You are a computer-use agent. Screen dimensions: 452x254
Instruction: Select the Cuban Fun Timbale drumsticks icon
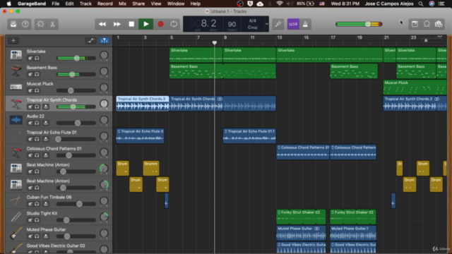[x=16, y=200]
